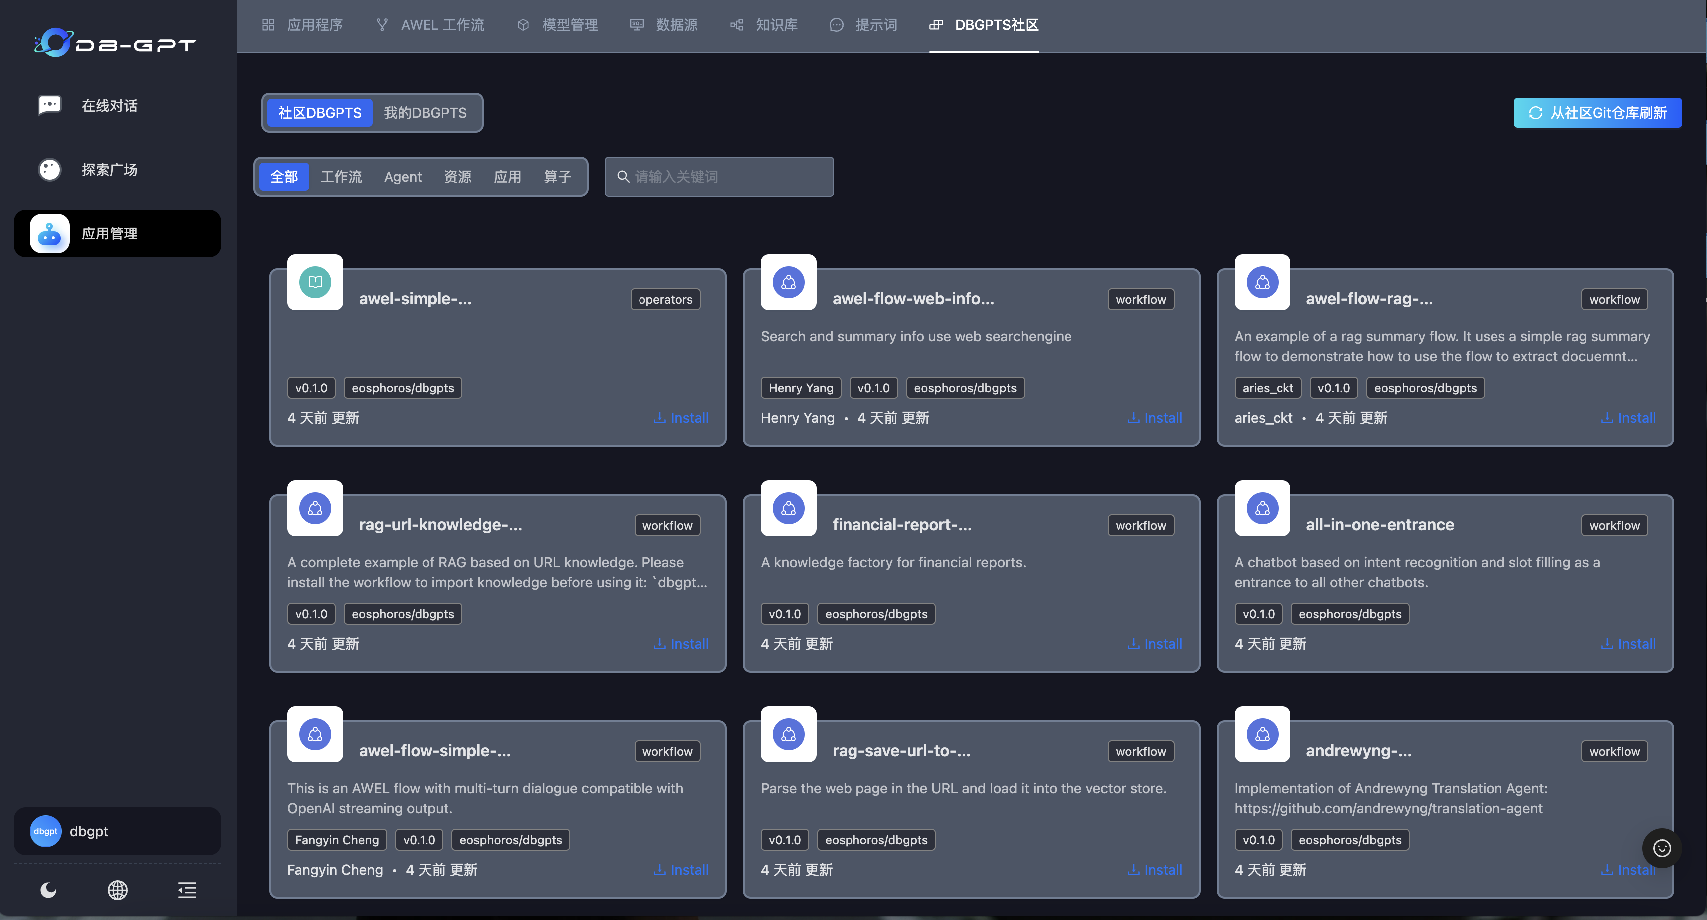Install financial-report workflow

click(x=1154, y=644)
